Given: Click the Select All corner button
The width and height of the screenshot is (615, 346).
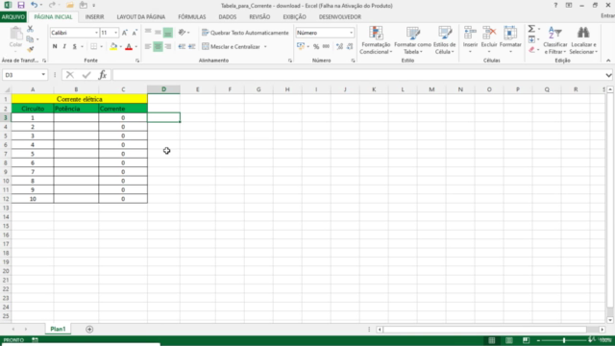Looking at the screenshot, I should [x=6, y=89].
